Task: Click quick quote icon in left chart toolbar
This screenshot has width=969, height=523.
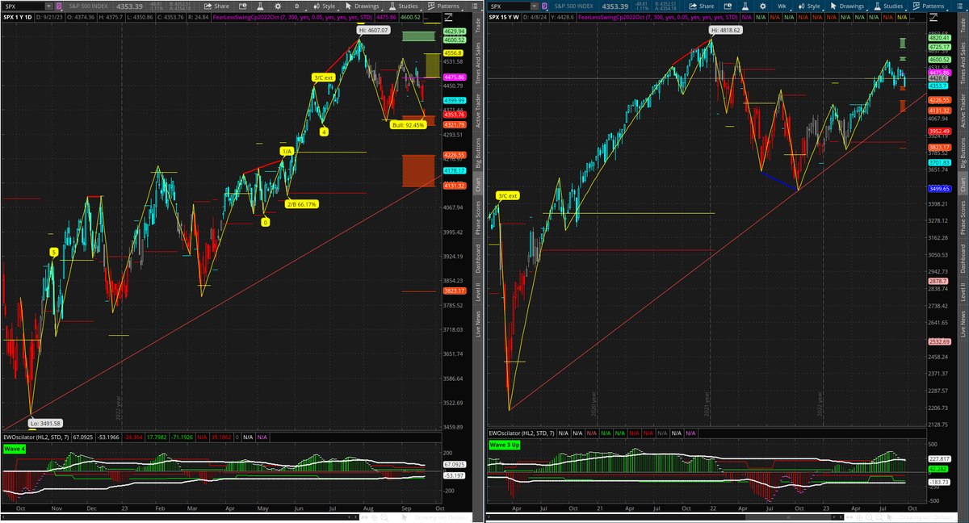Action: pos(245,6)
